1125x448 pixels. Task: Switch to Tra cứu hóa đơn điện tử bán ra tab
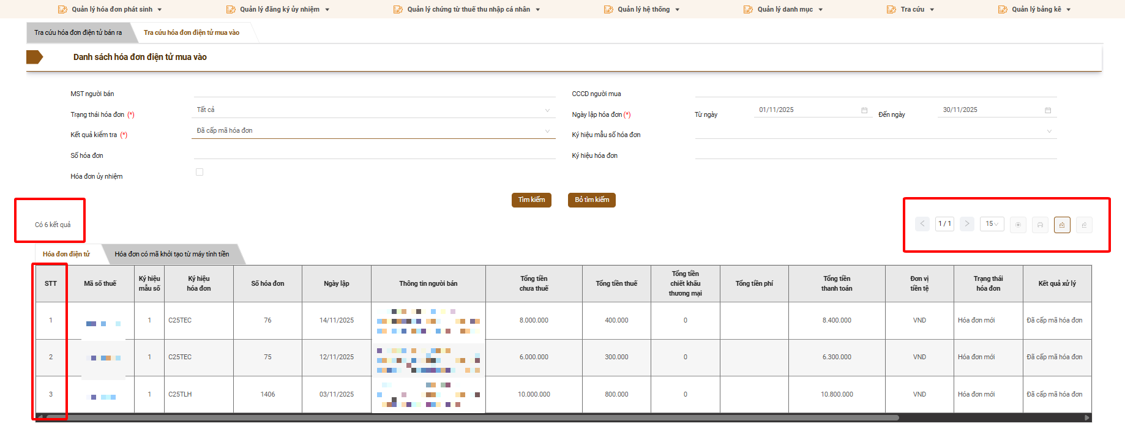click(x=78, y=32)
